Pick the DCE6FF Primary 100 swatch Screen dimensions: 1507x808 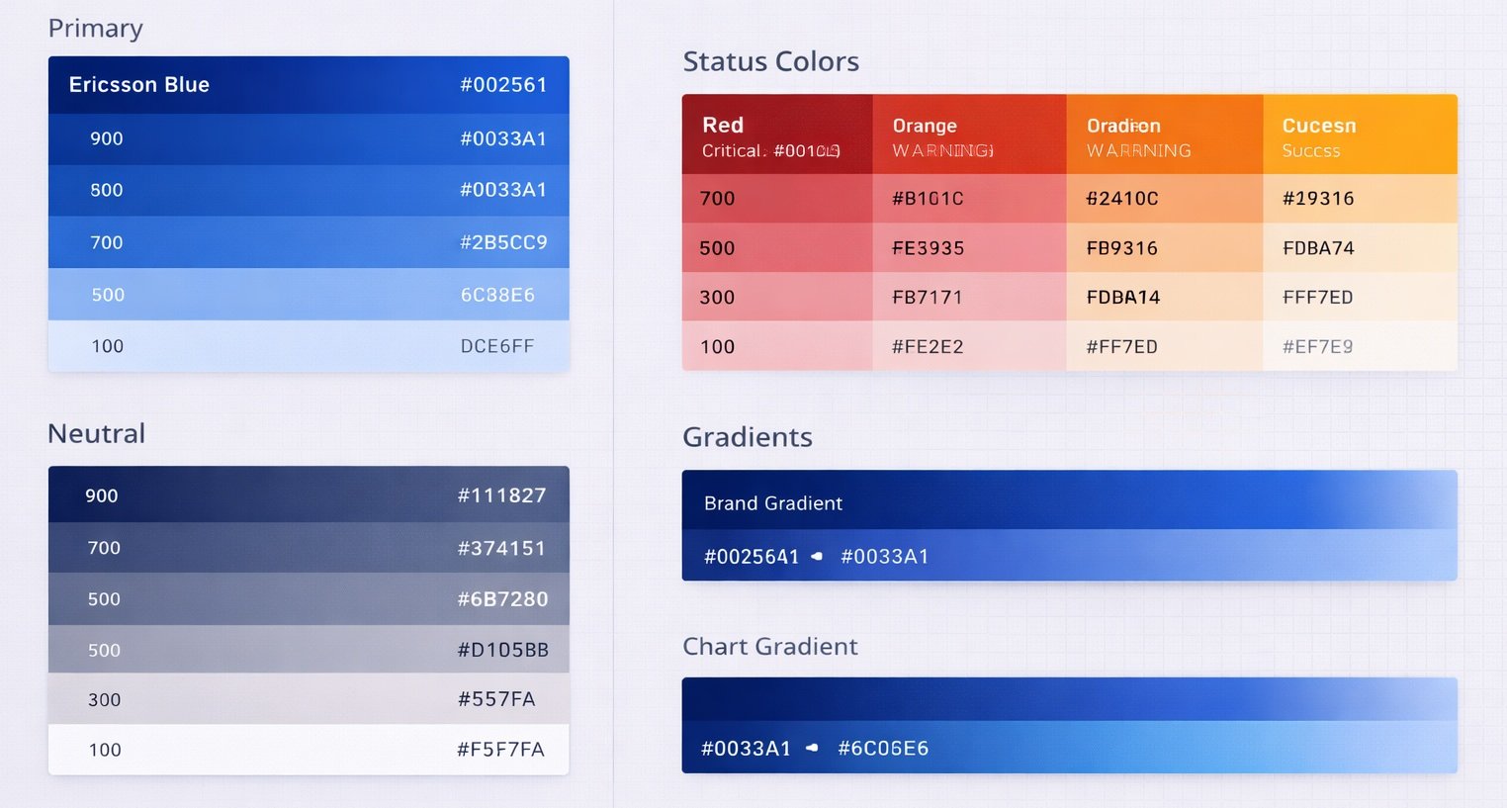309,346
